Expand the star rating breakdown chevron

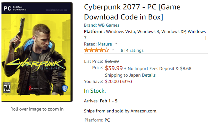[x=113, y=50]
